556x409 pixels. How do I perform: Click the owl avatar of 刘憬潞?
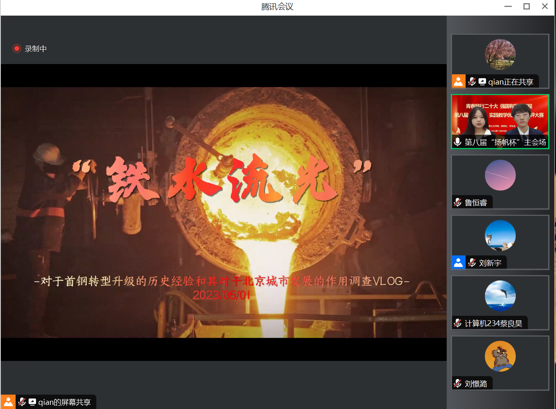(500, 356)
